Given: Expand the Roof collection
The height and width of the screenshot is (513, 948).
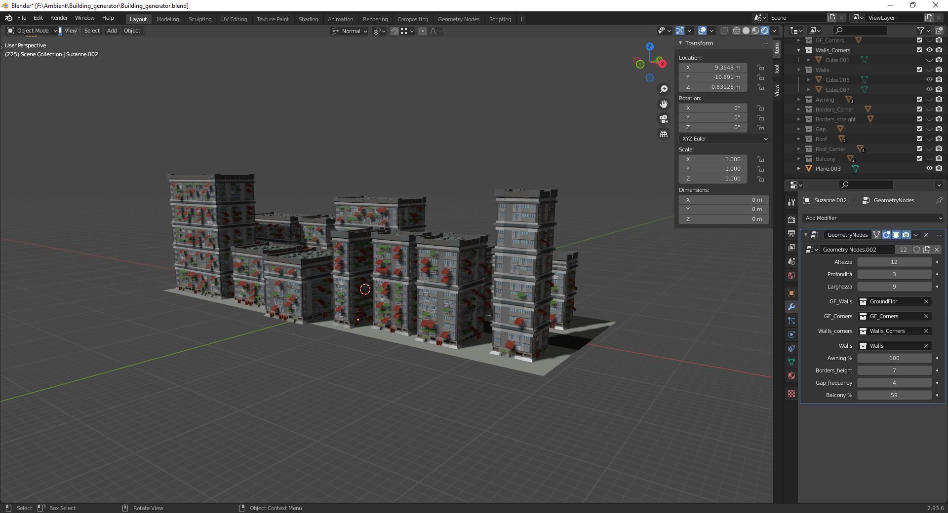Looking at the screenshot, I should tap(799, 139).
